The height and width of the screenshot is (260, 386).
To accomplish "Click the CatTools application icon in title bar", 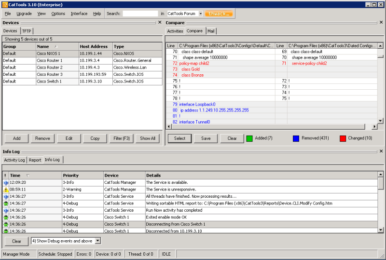I will (x=5, y=5).
